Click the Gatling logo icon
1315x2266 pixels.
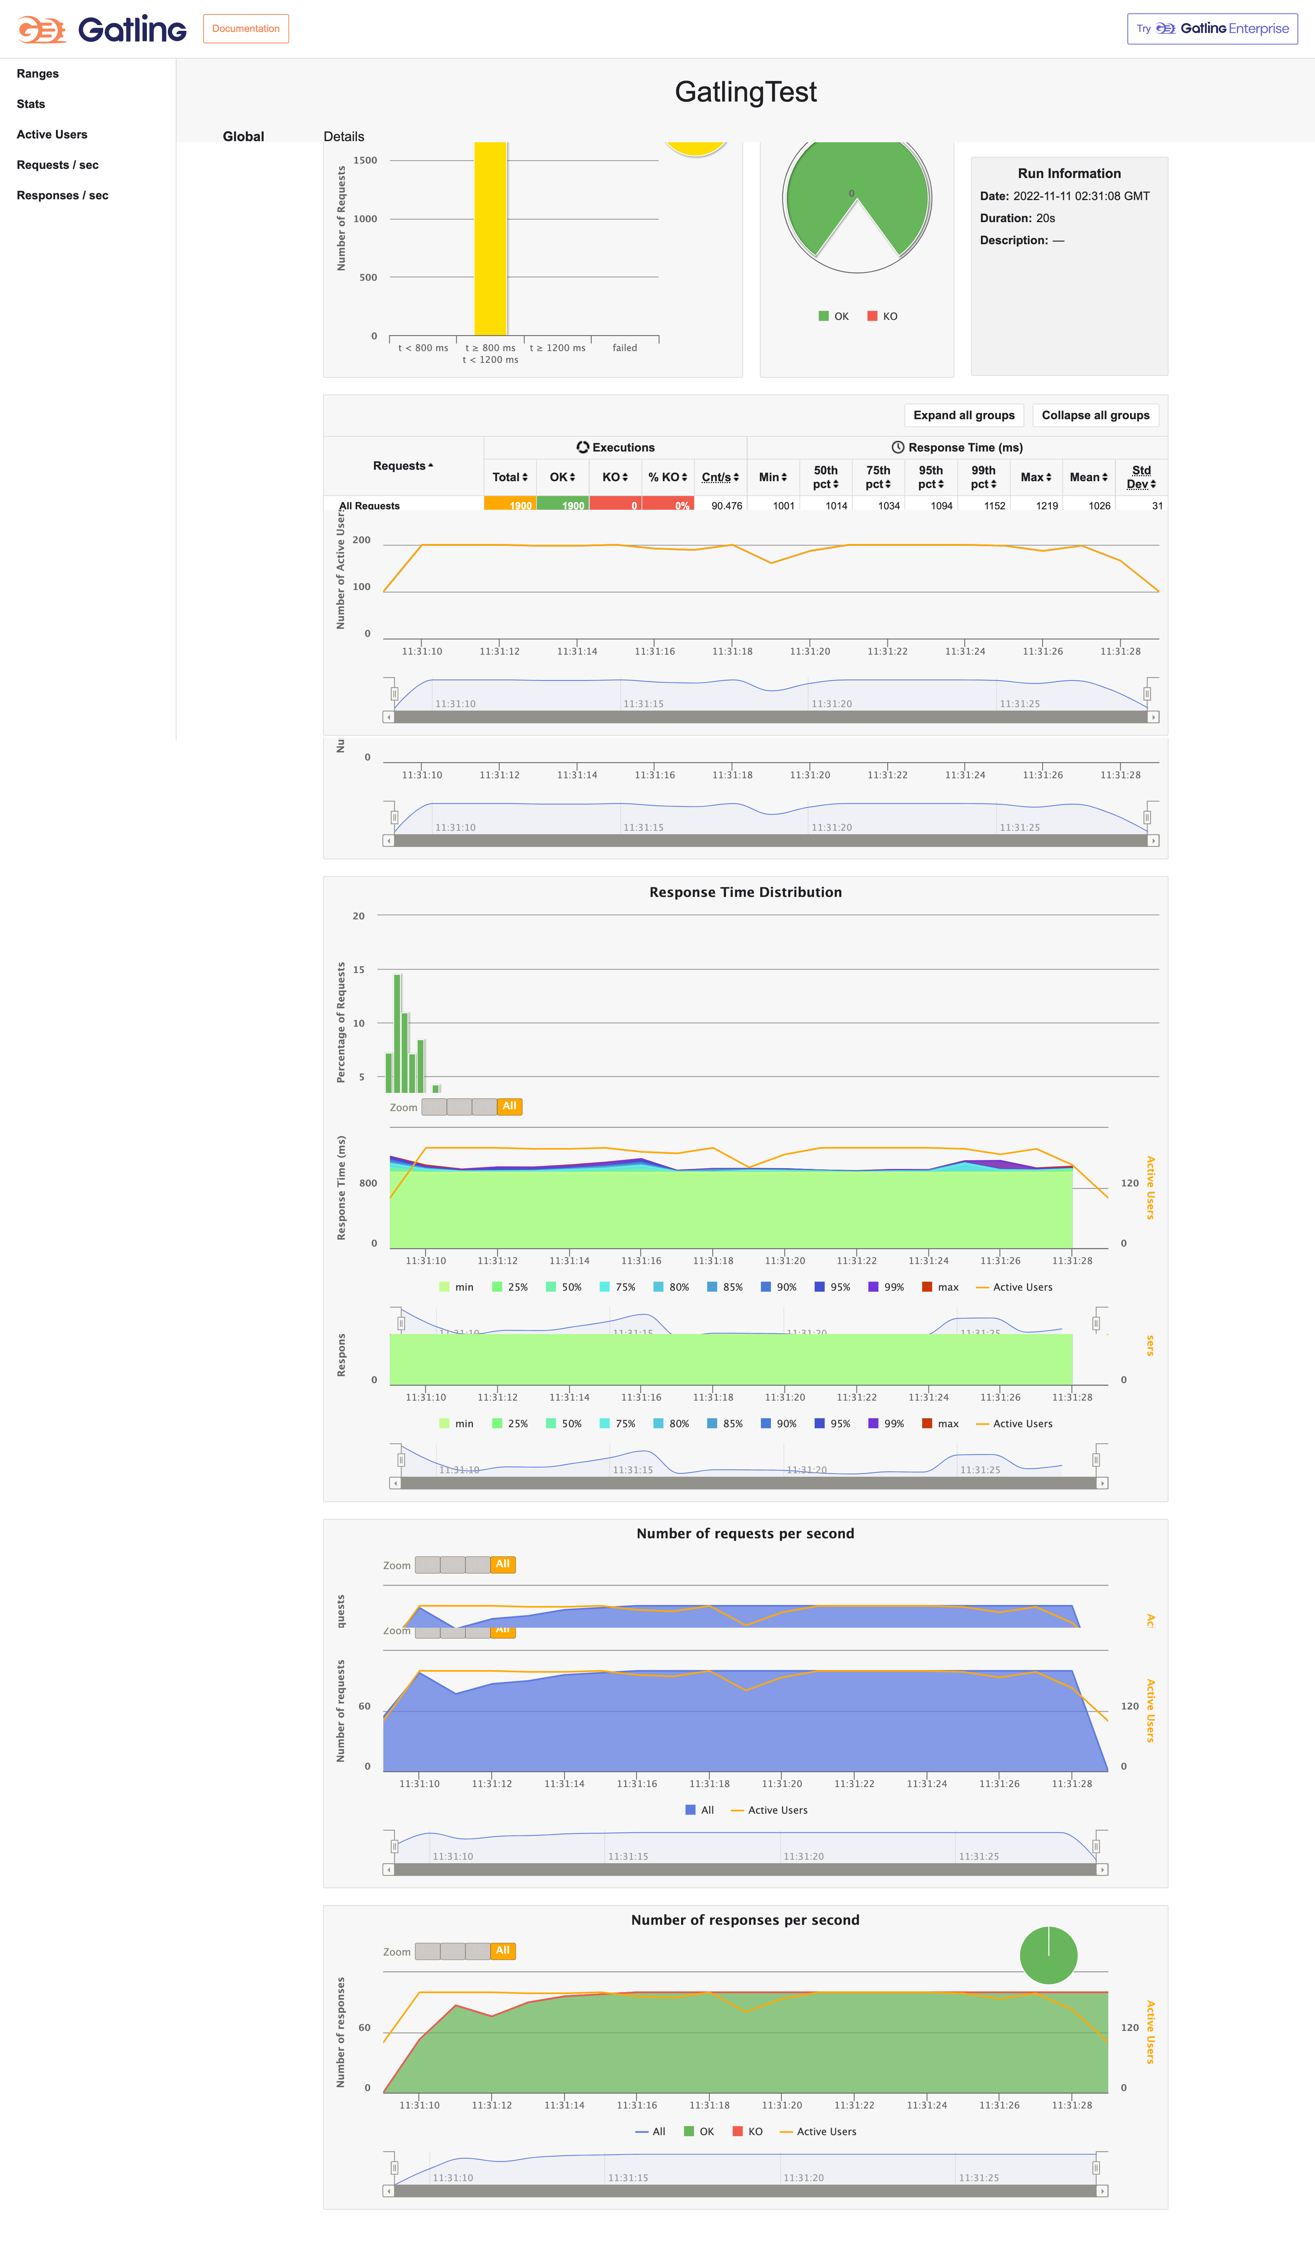[42, 30]
